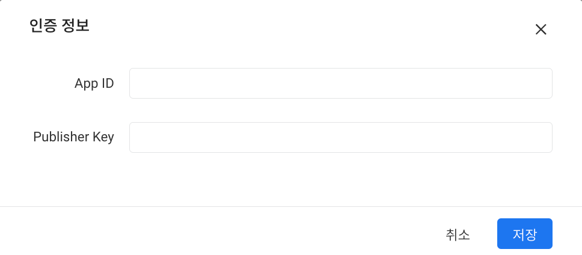Select the App ID label text
This screenshot has height=255, width=582.
[94, 84]
